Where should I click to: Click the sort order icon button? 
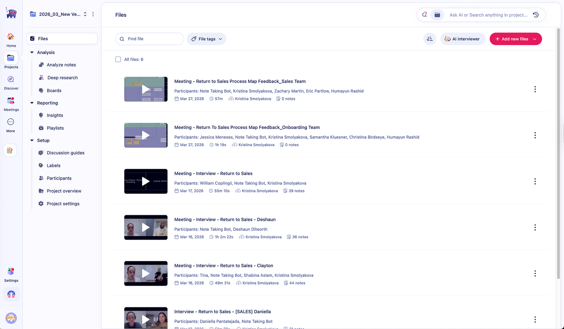tap(430, 39)
